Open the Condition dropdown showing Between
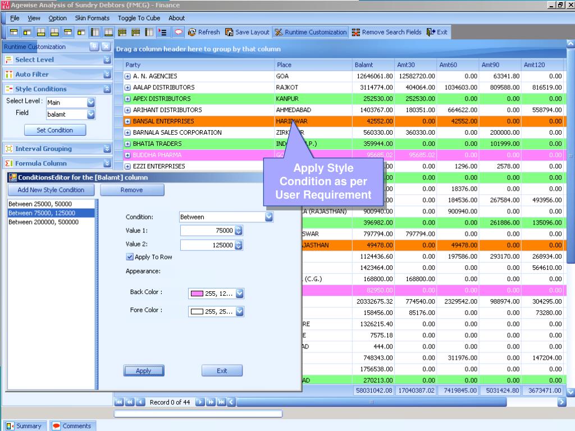This screenshot has height=431, width=575. click(x=268, y=217)
